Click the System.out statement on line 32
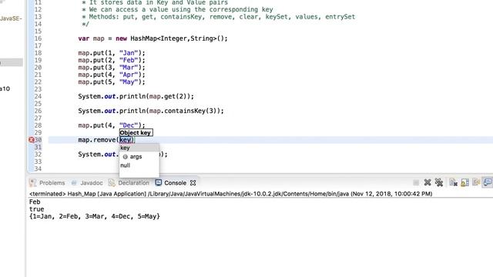The height and width of the screenshot is (277, 493). click(x=99, y=154)
